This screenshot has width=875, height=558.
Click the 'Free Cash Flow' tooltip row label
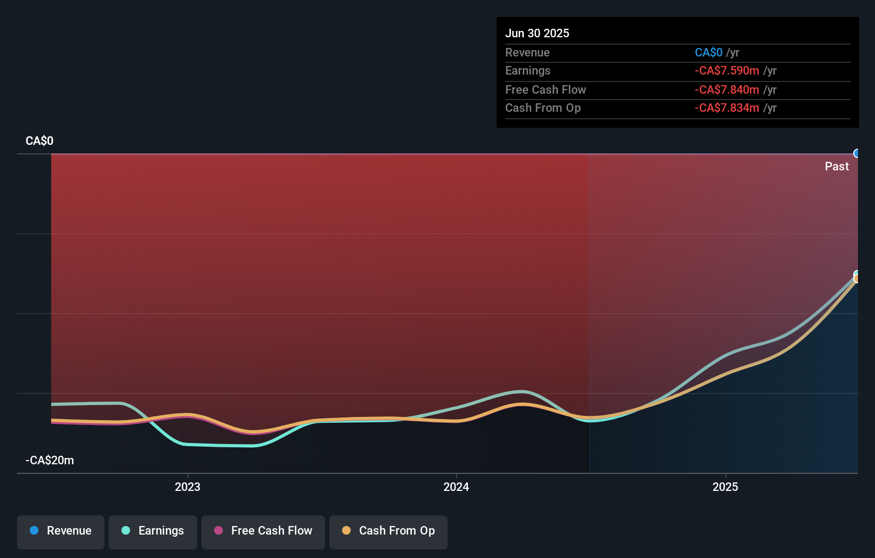click(x=546, y=89)
